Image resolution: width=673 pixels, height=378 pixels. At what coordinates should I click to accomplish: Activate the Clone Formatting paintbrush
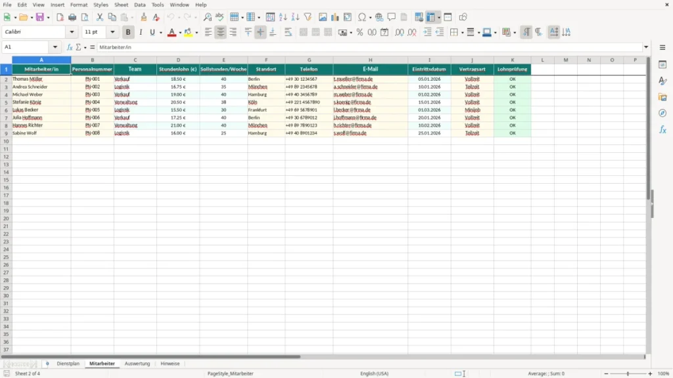144,17
